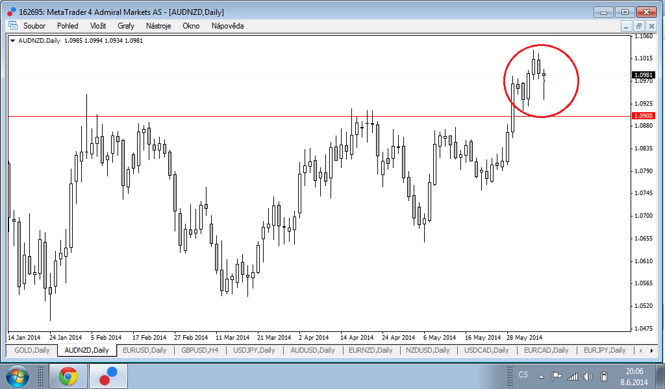
Task: Open the Action Center flag icon
Action: pyautogui.click(x=557, y=376)
